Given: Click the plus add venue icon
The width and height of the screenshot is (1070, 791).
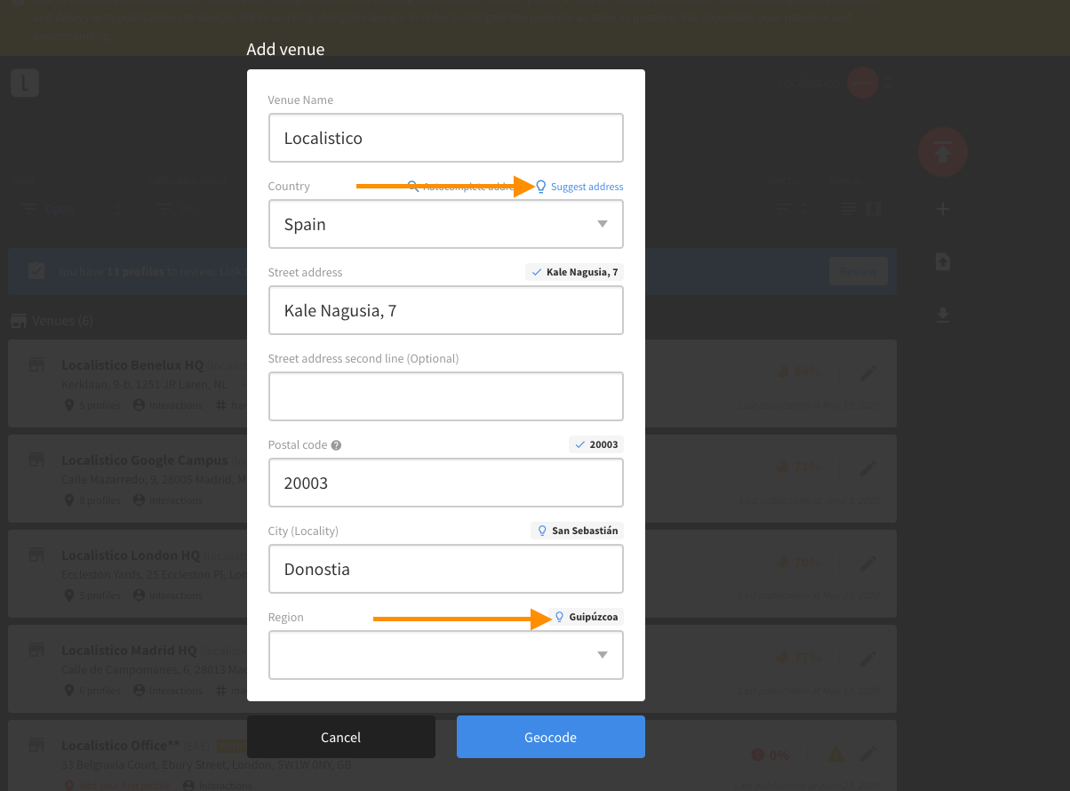Looking at the screenshot, I should pyautogui.click(x=943, y=209).
